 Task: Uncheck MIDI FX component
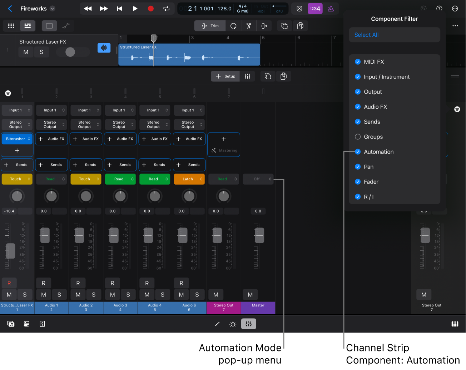358,62
